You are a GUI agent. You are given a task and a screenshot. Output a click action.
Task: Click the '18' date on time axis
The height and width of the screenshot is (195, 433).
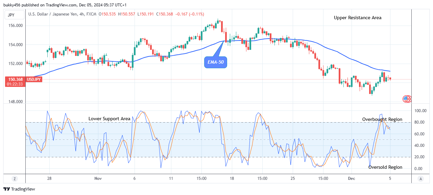point(232,178)
